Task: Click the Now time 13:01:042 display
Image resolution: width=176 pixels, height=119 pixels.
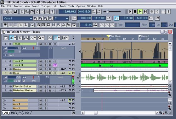Action: coord(68,12)
